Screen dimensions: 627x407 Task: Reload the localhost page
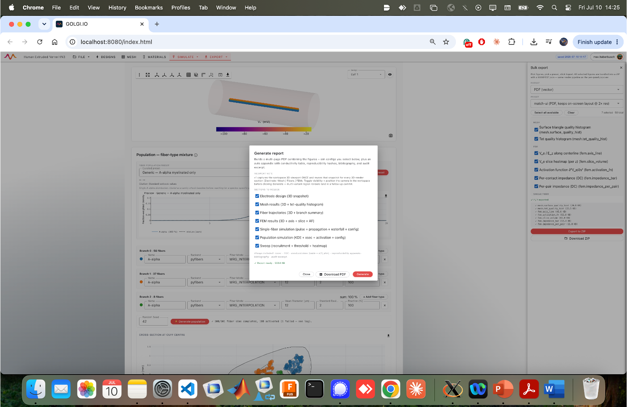40,42
